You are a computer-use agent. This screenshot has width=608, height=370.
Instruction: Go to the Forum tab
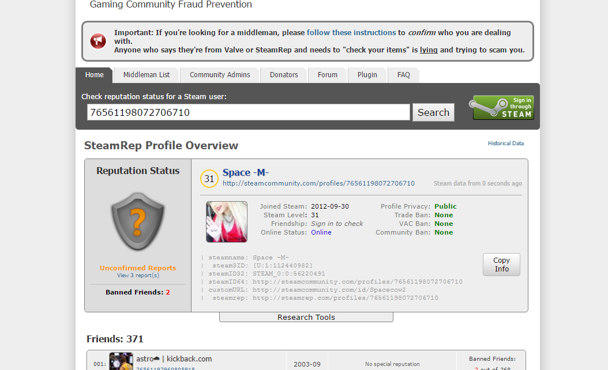click(x=328, y=75)
